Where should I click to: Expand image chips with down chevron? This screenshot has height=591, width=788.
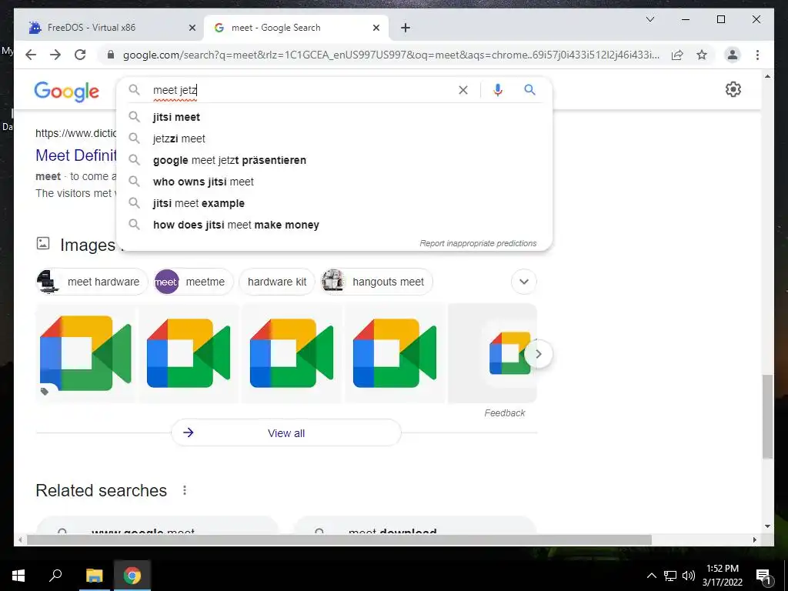[523, 282]
